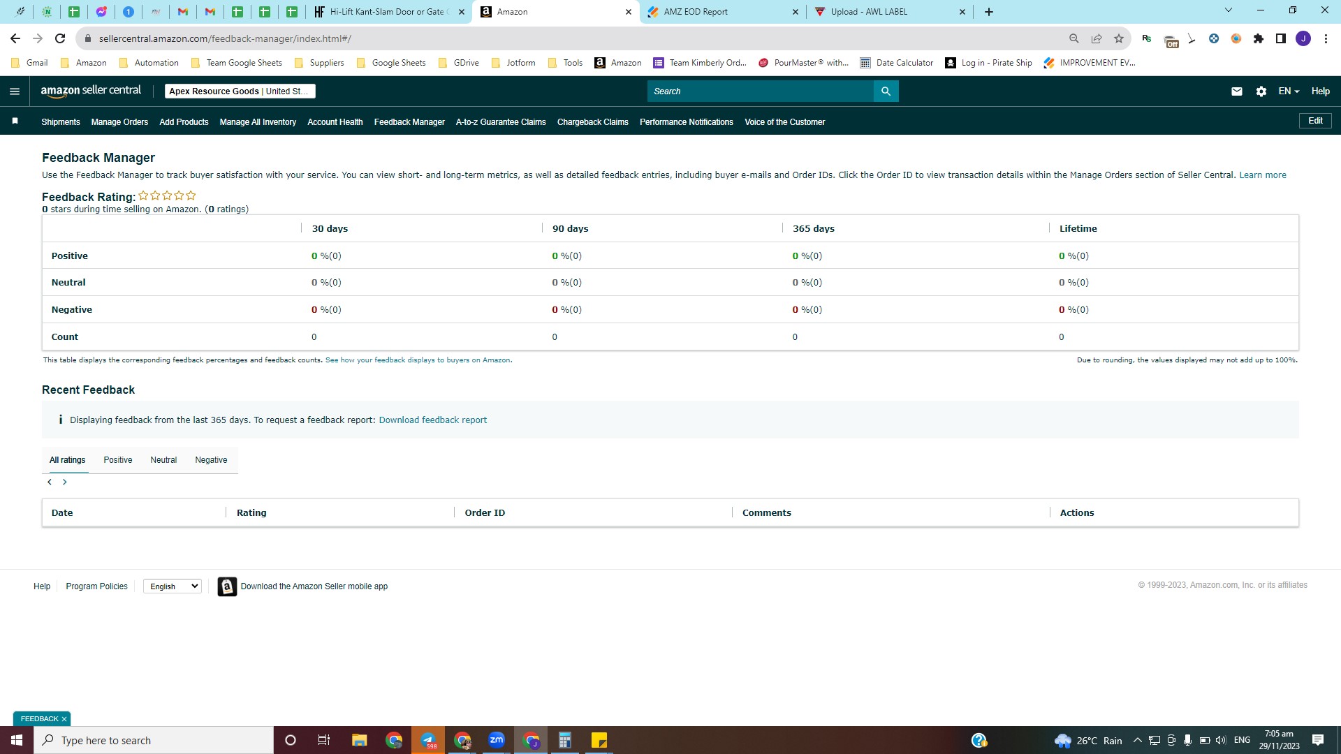This screenshot has width=1341, height=754.
Task: Open the English language select in footer
Action: (x=173, y=586)
